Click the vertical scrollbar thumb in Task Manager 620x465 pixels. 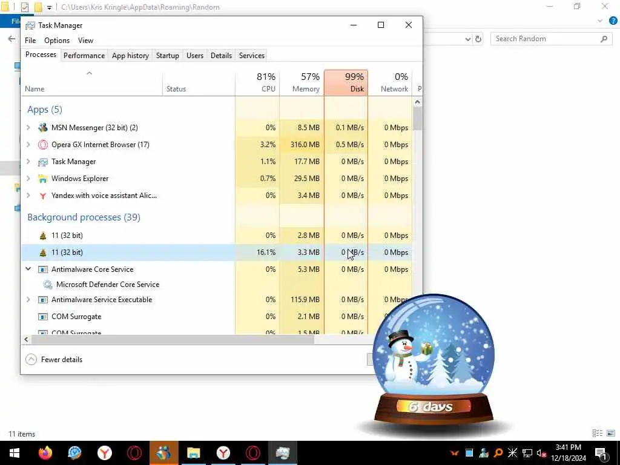click(418, 119)
